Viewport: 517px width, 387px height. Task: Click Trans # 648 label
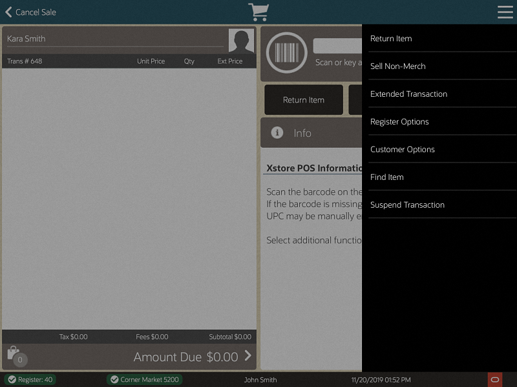[25, 61]
